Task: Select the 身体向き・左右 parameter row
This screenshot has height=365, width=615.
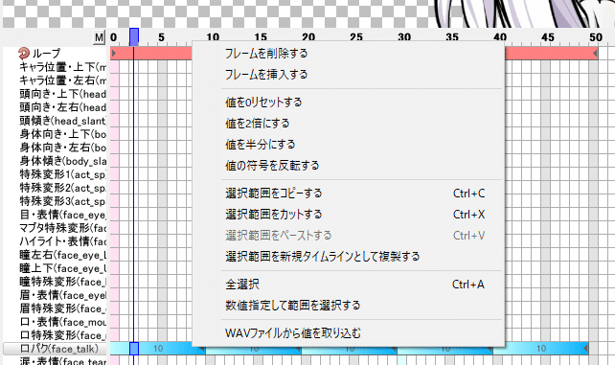Action: [x=63, y=148]
